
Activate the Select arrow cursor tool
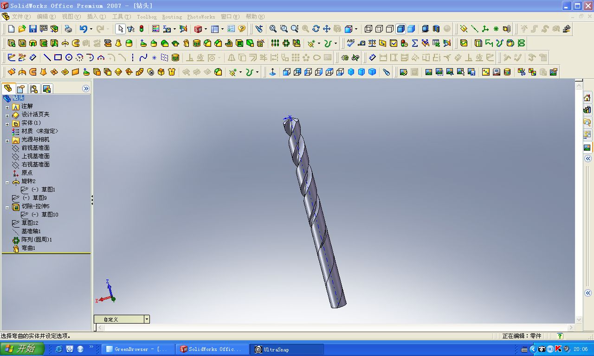(x=120, y=29)
